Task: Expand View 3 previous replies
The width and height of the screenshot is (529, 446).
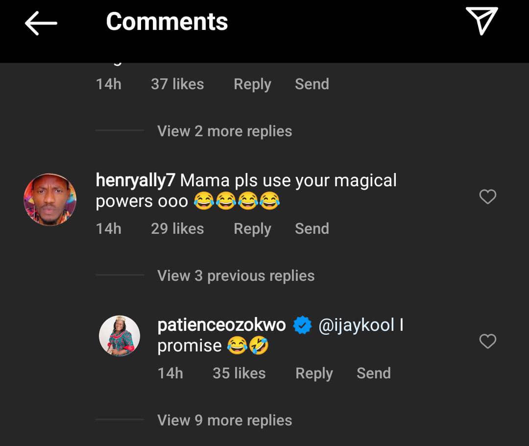Action: [236, 275]
